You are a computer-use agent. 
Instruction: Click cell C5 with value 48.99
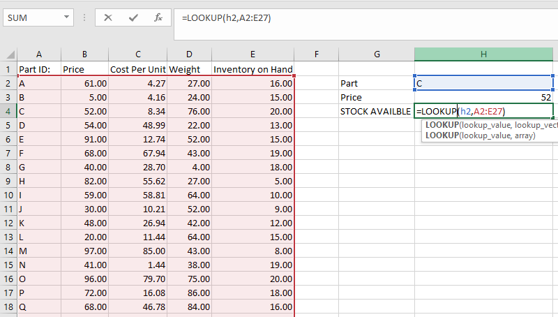(137, 125)
